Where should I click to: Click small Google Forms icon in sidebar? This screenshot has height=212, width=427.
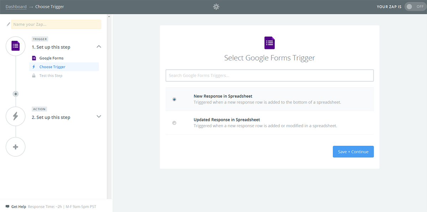34,58
